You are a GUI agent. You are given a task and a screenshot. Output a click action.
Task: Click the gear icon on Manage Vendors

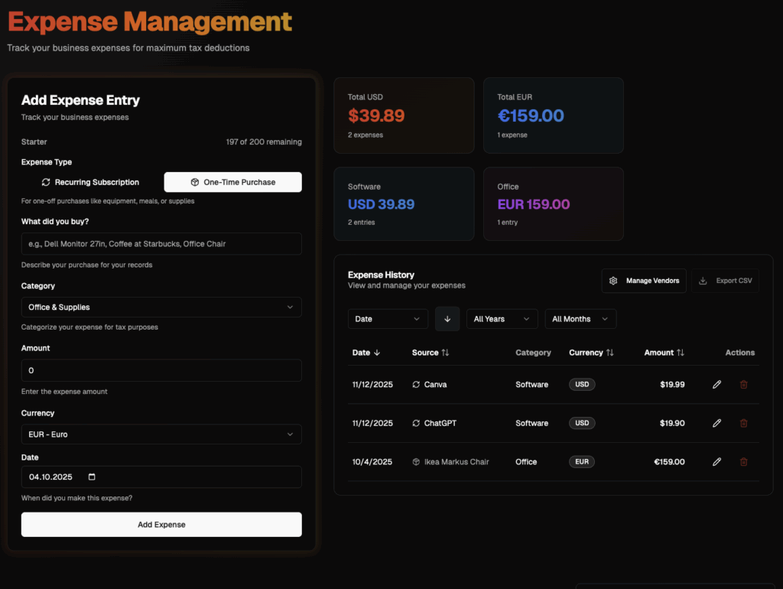613,281
